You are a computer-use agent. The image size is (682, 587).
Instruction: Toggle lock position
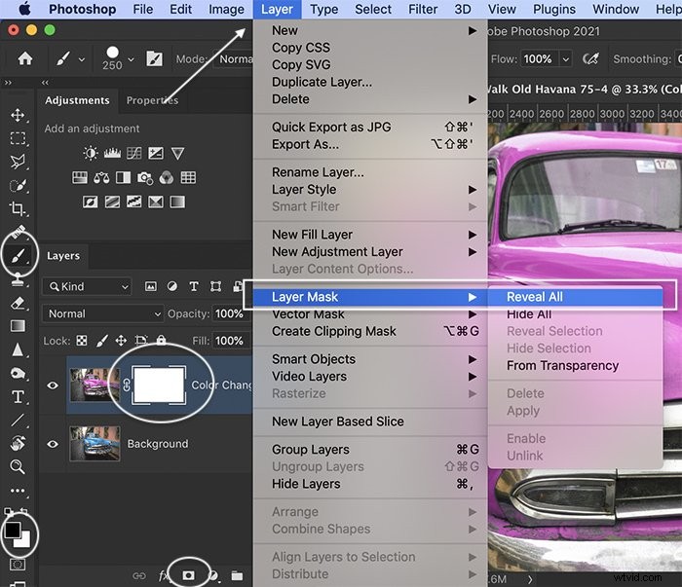121,340
